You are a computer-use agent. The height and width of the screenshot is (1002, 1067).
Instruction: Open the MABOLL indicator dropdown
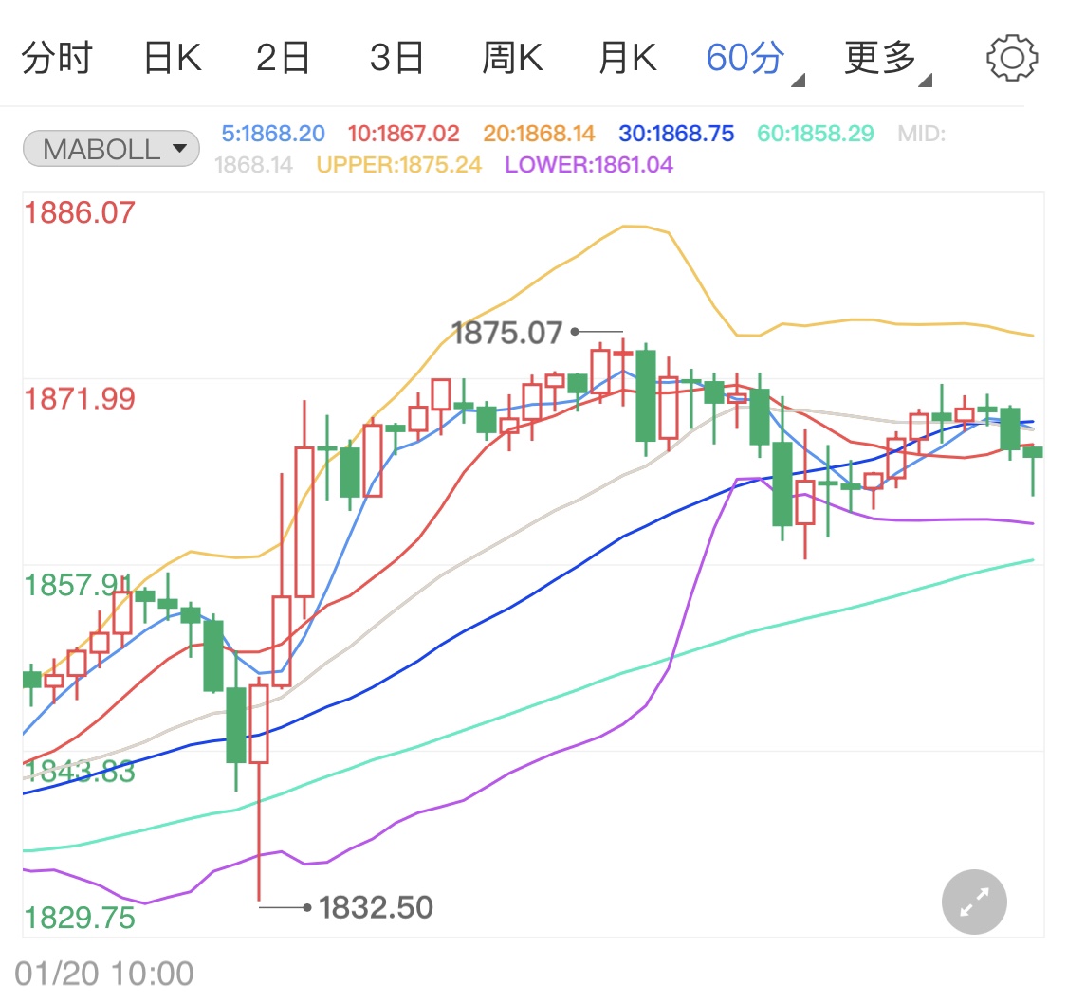[110, 148]
